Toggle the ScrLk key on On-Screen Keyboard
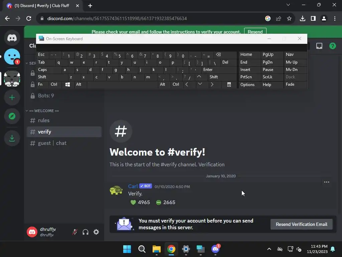Viewport: 342px width, 257px height. pyautogui.click(x=272, y=77)
